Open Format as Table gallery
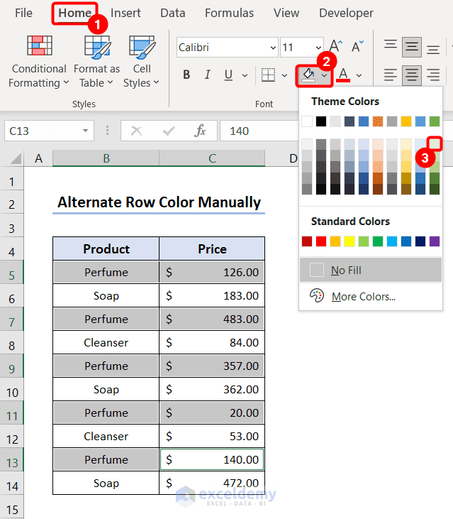 pos(96,62)
